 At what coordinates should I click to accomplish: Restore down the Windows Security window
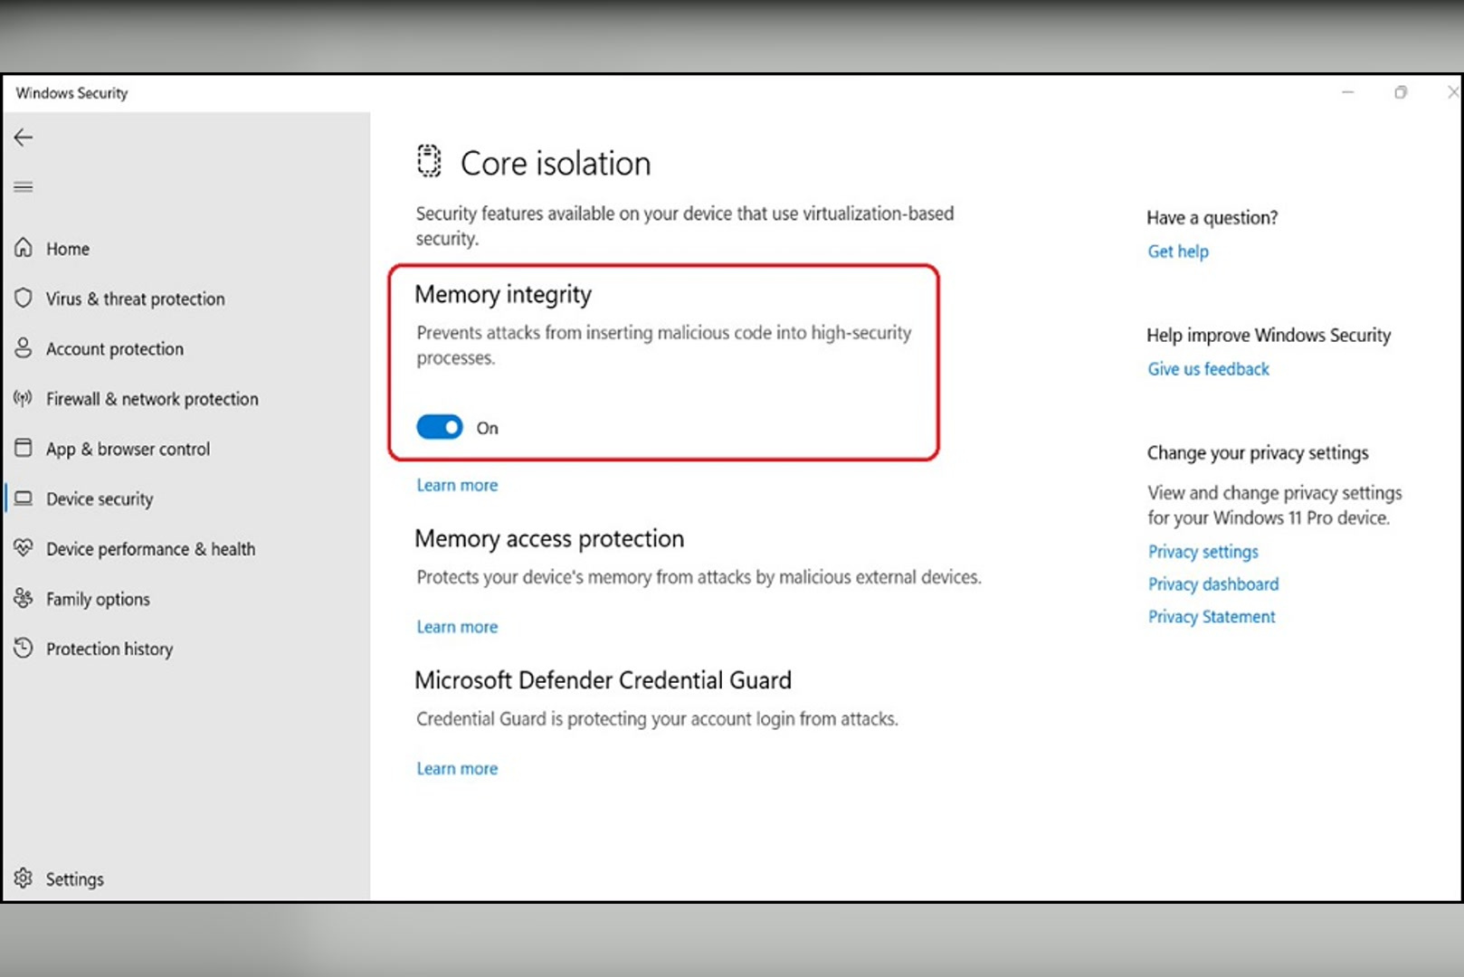point(1401,92)
